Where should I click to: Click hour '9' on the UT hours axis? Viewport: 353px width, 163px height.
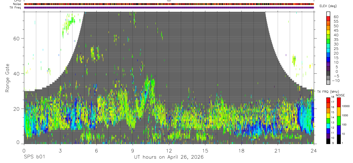(133, 151)
